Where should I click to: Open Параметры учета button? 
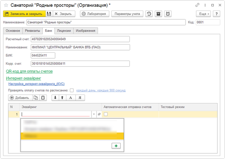[127, 14]
